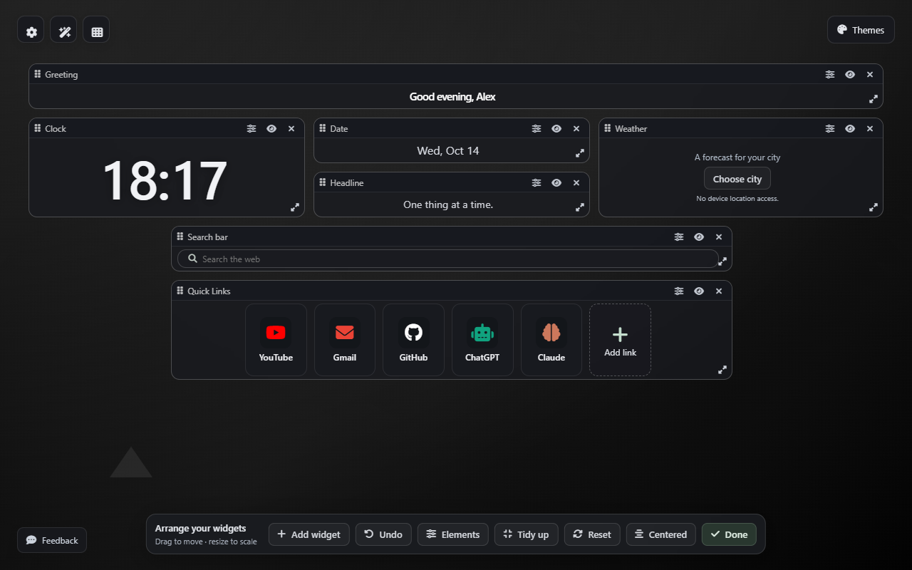Viewport: 912px width, 570px height.
Task: Click the Weather widget resize handle
Action: point(874,207)
